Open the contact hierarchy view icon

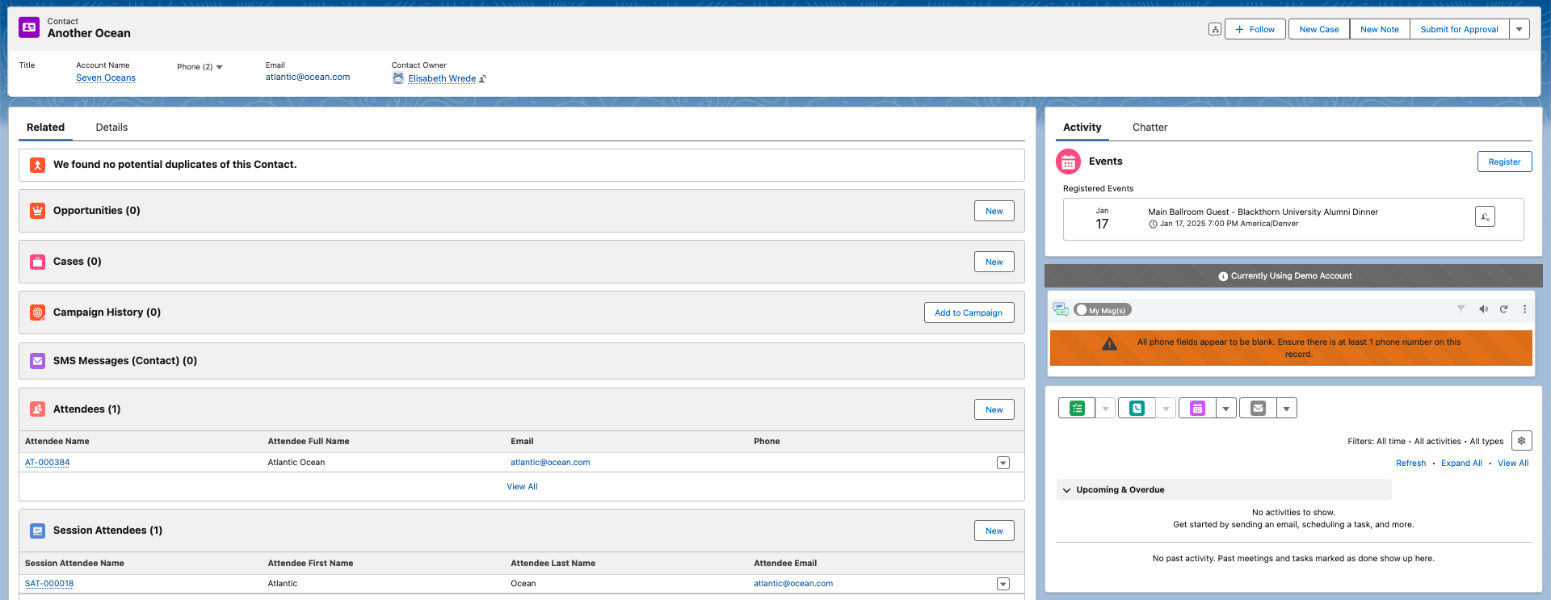[x=1214, y=29]
